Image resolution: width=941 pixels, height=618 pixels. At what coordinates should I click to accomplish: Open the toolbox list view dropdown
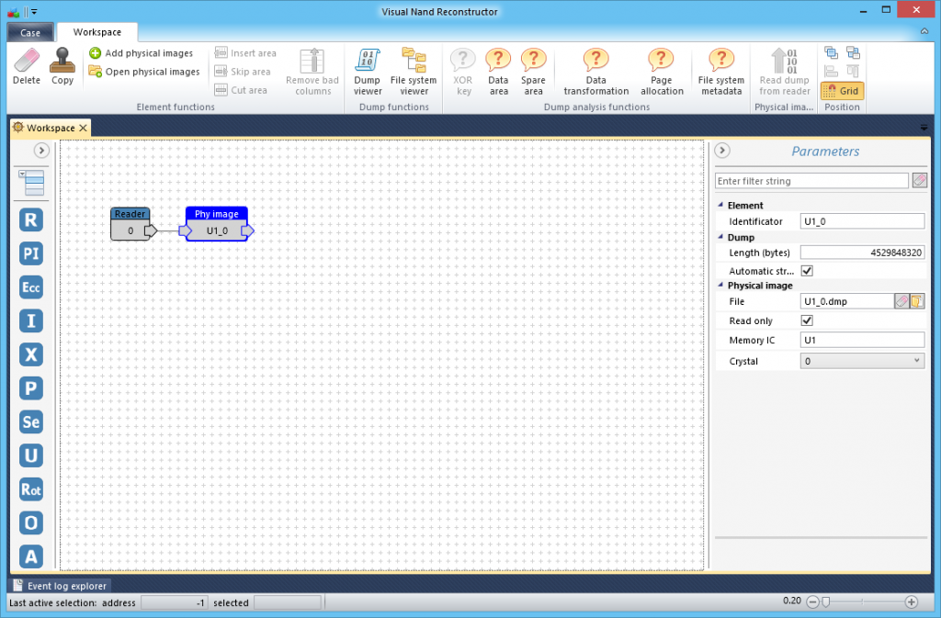[x=30, y=182]
